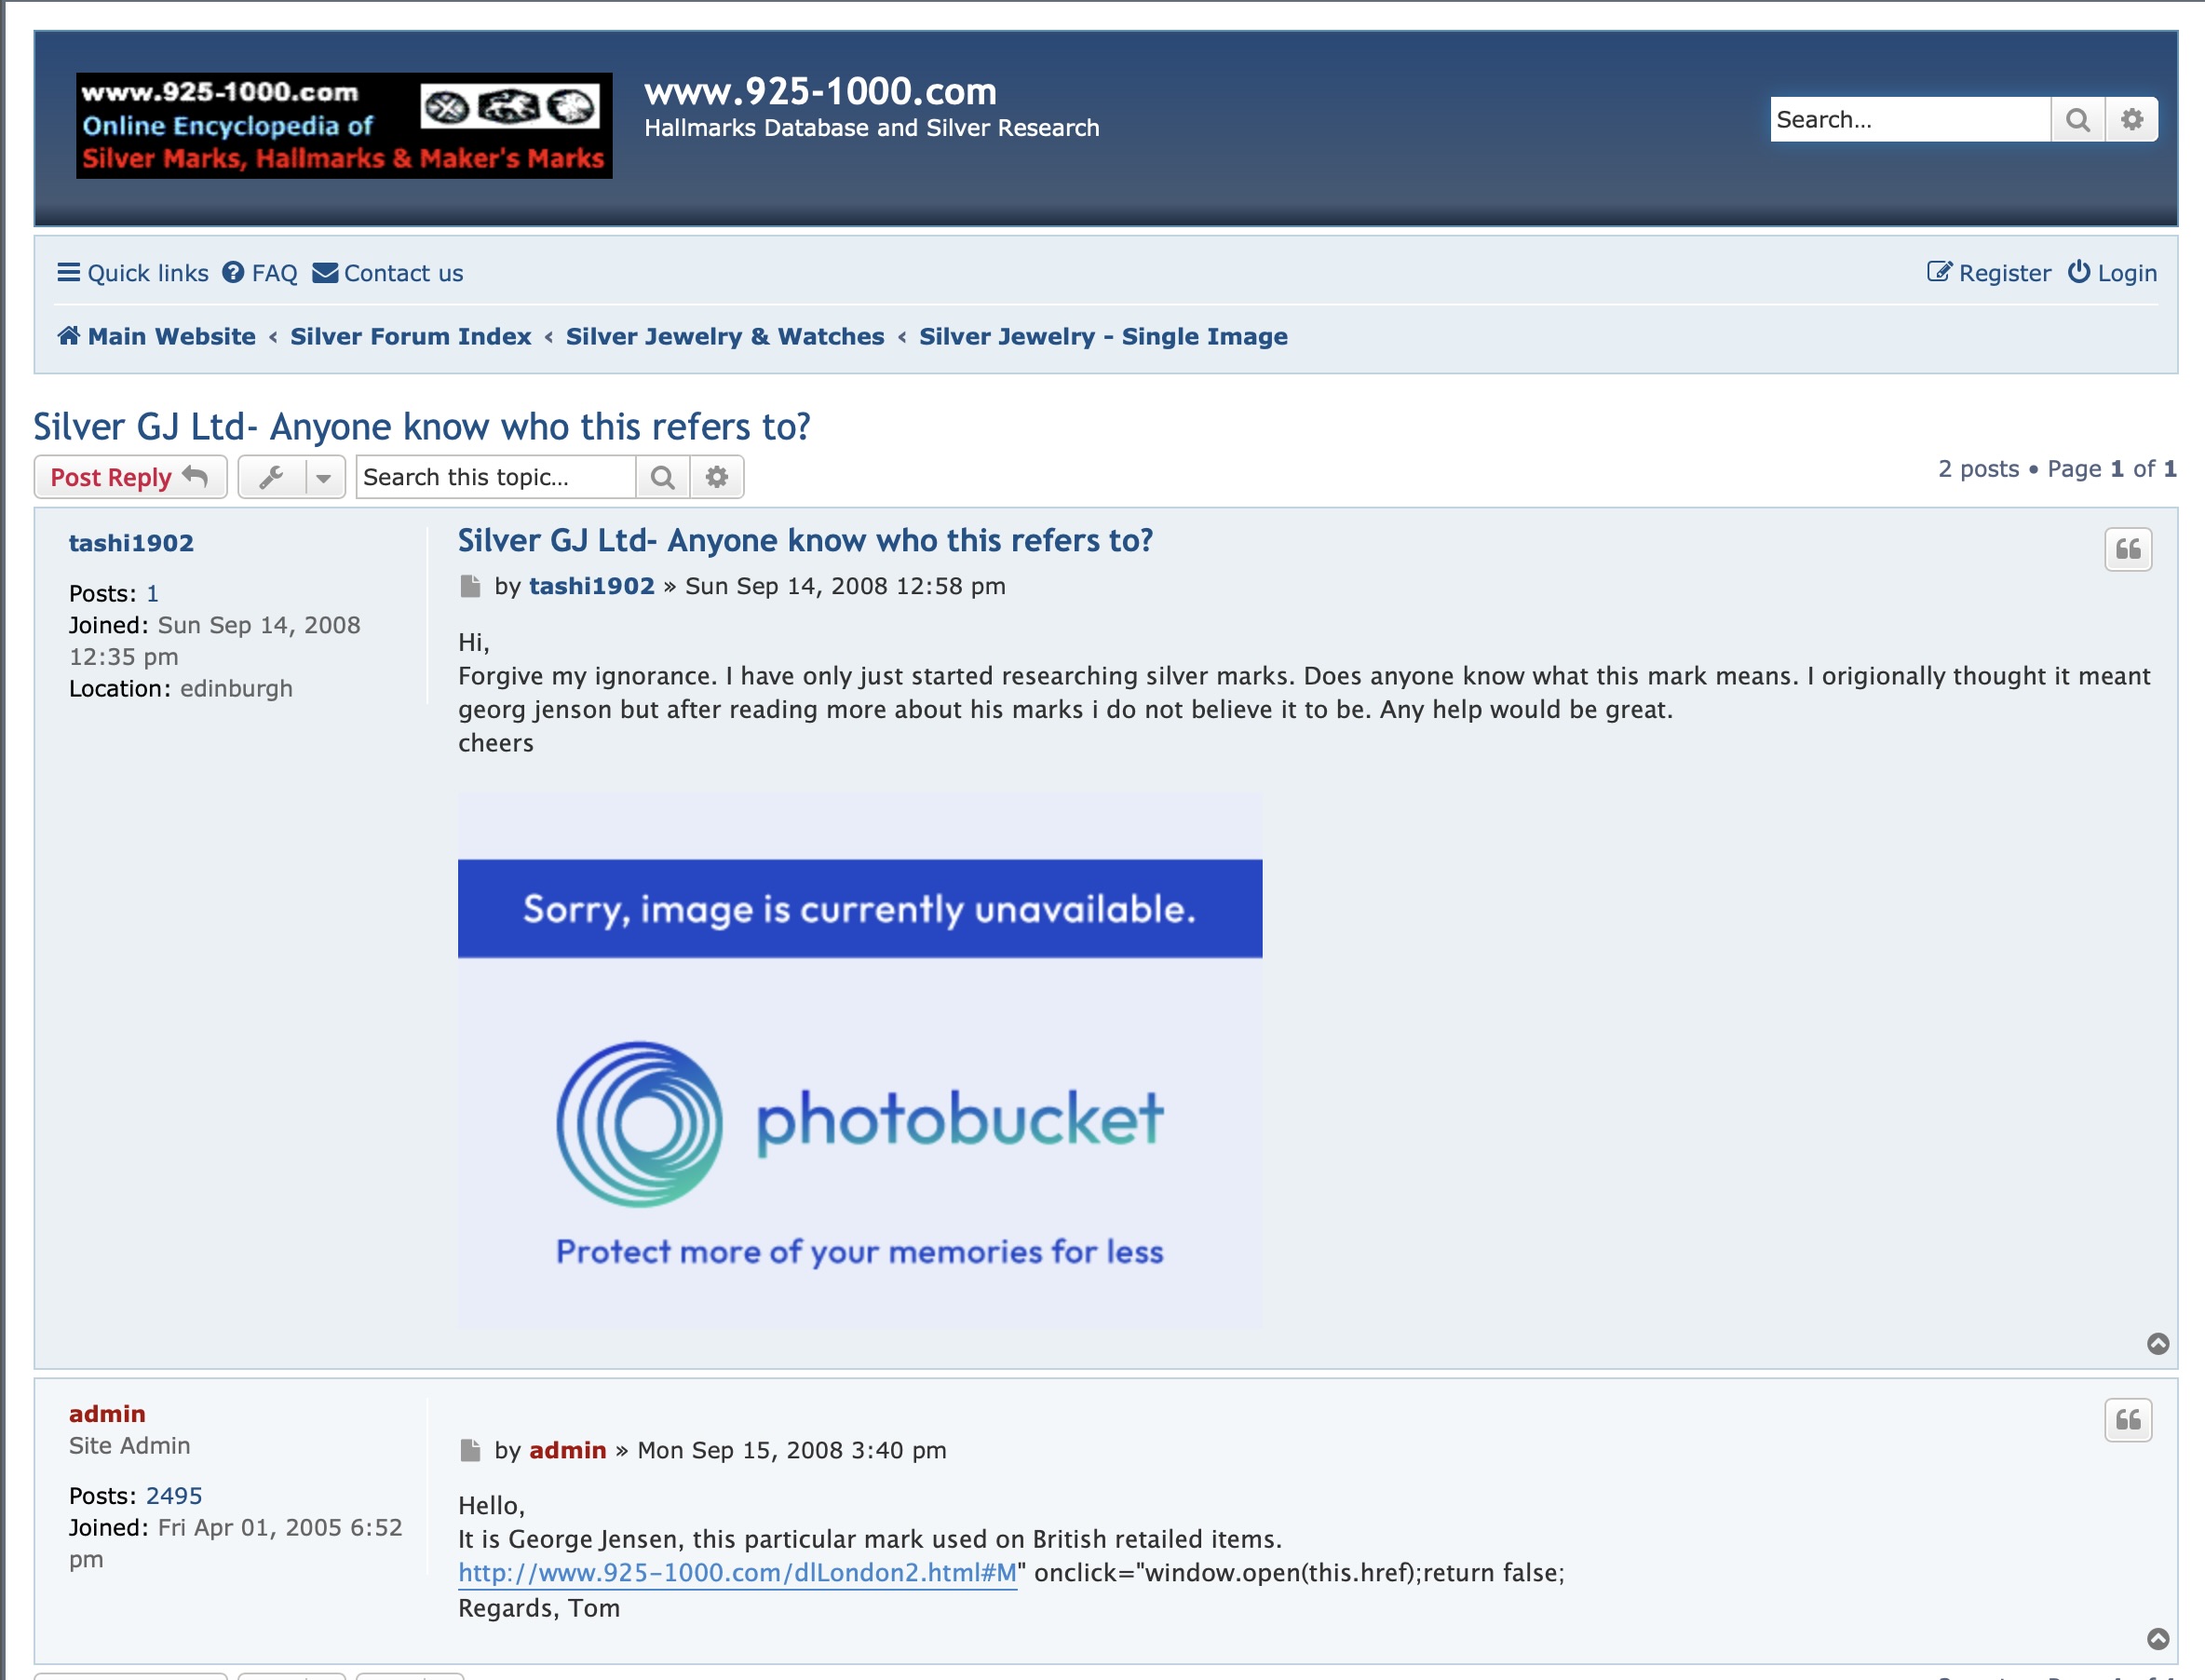Screen dimensions: 2205x1680
Task: Click the unavailable photobucket image
Action: coord(859,1060)
